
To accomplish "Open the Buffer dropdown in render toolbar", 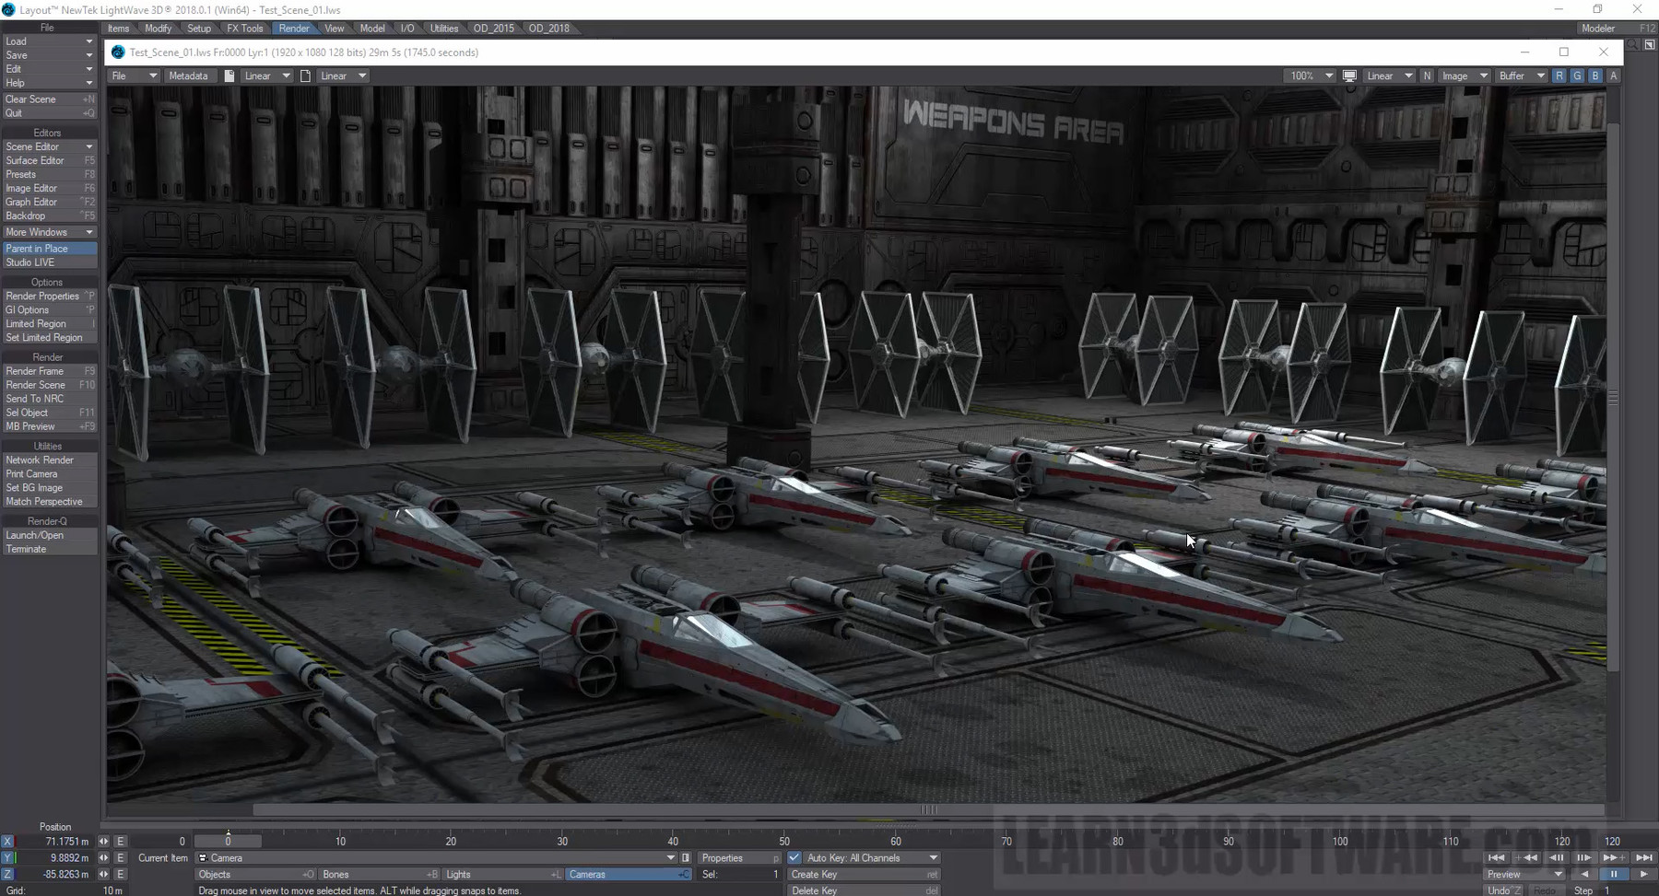I will pyautogui.click(x=1522, y=76).
